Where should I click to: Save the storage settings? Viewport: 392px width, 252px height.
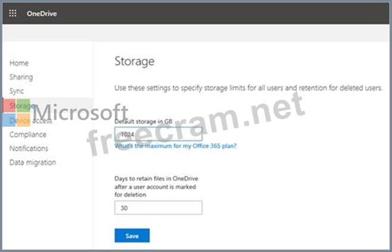pos(132,235)
